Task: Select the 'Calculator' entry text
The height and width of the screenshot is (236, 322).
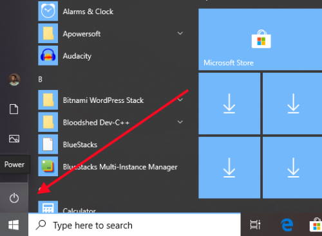Action: pos(79,210)
